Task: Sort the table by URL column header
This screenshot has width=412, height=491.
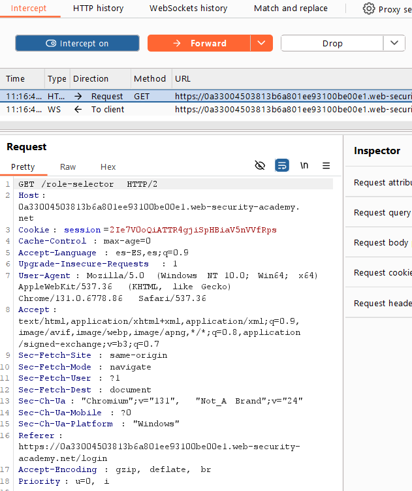Action: point(183,78)
